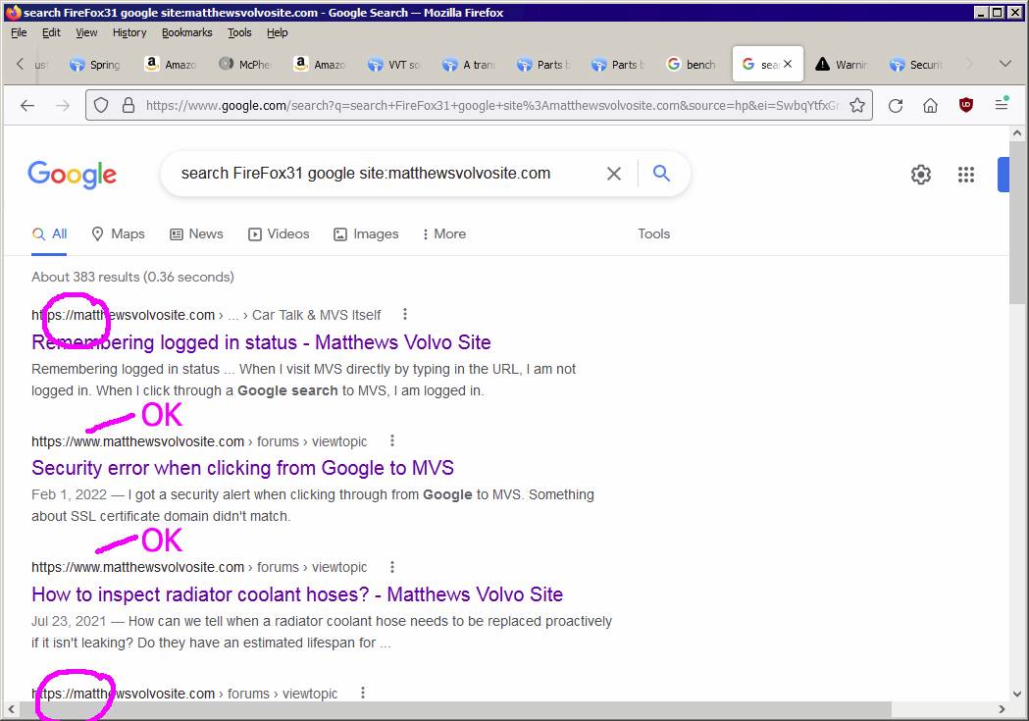The height and width of the screenshot is (721, 1029).
Task: Click the tracking protection shield icon
Action: (x=101, y=104)
